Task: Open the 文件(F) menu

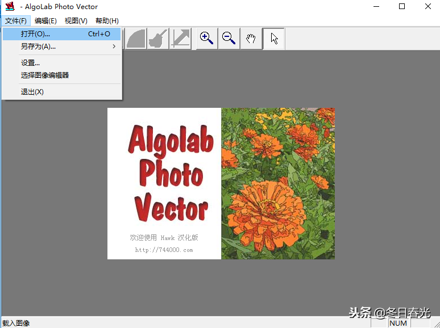Action: point(16,21)
